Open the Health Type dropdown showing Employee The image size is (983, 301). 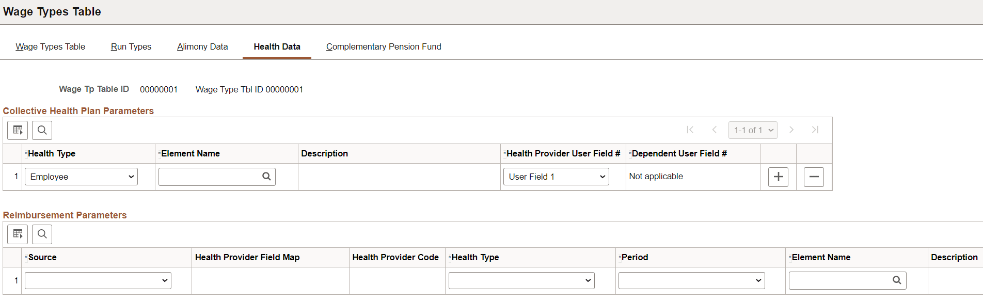pyautogui.click(x=81, y=176)
